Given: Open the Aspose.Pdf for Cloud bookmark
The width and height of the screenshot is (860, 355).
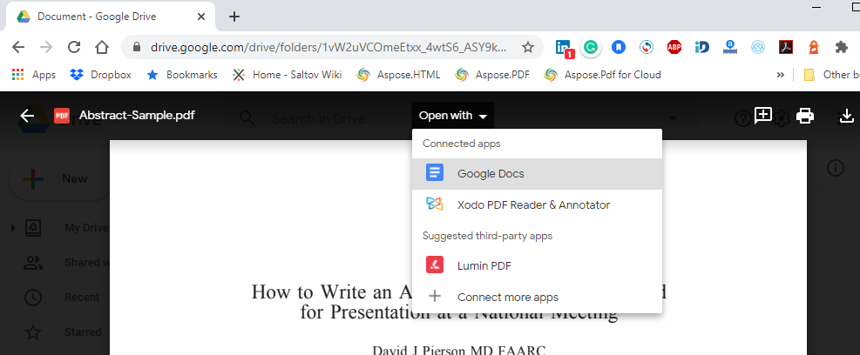Looking at the screenshot, I should point(602,75).
